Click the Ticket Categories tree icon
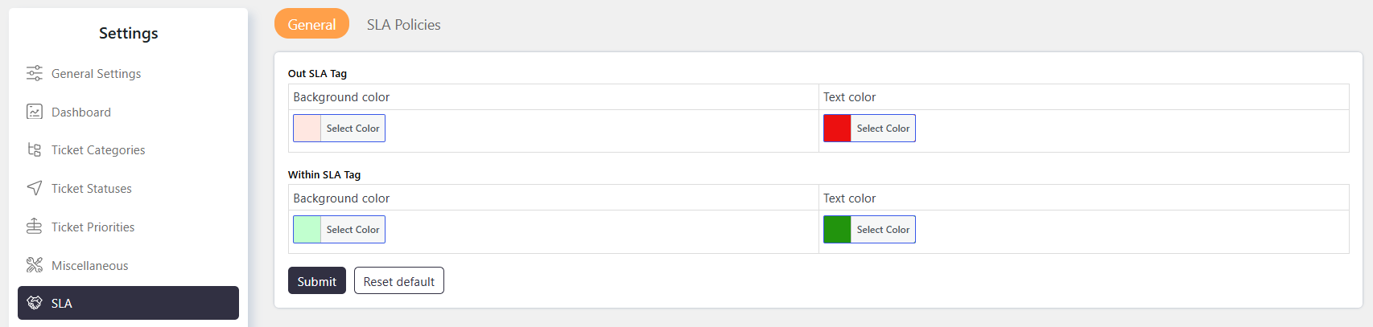1373x327 pixels. tap(35, 149)
